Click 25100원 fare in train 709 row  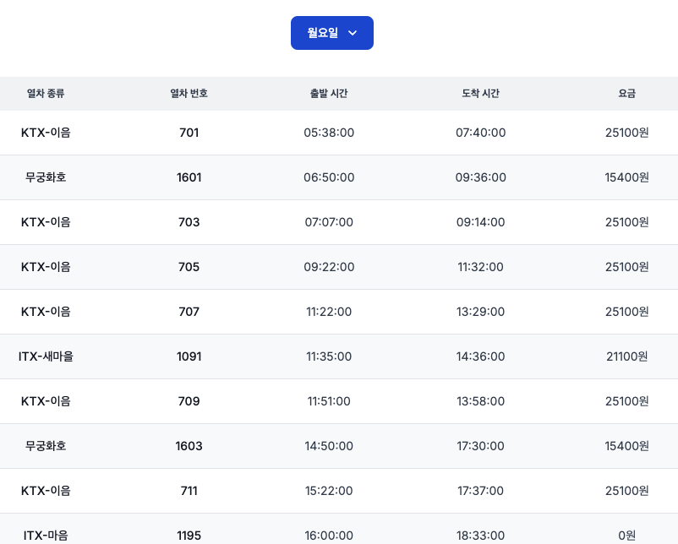tap(626, 401)
